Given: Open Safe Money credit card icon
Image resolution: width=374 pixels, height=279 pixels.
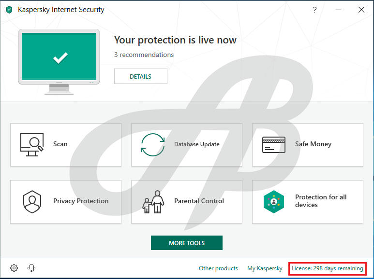Looking at the screenshot, I should [x=274, y=144].
